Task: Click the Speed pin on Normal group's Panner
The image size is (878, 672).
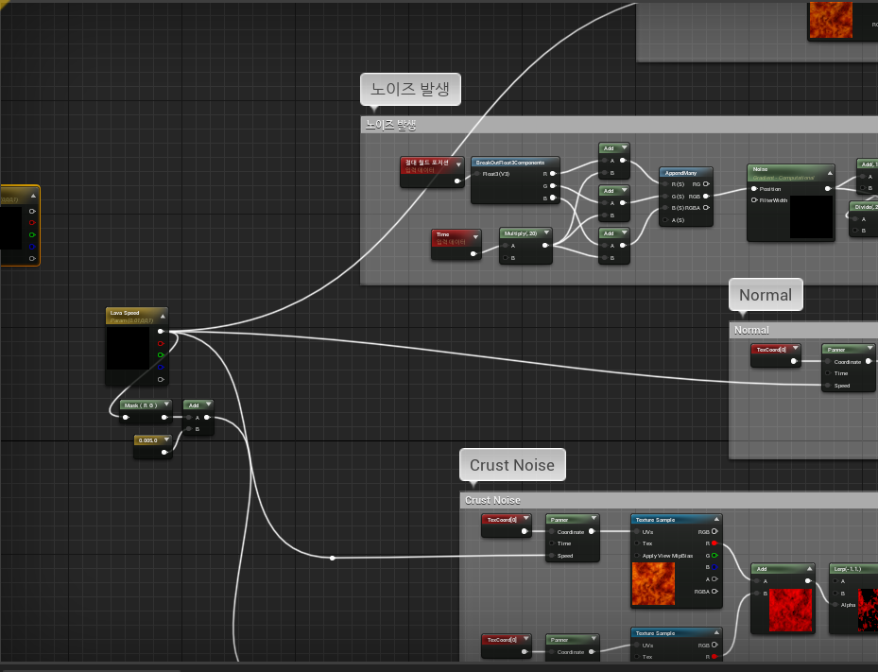Action: (x=828, y=386)
